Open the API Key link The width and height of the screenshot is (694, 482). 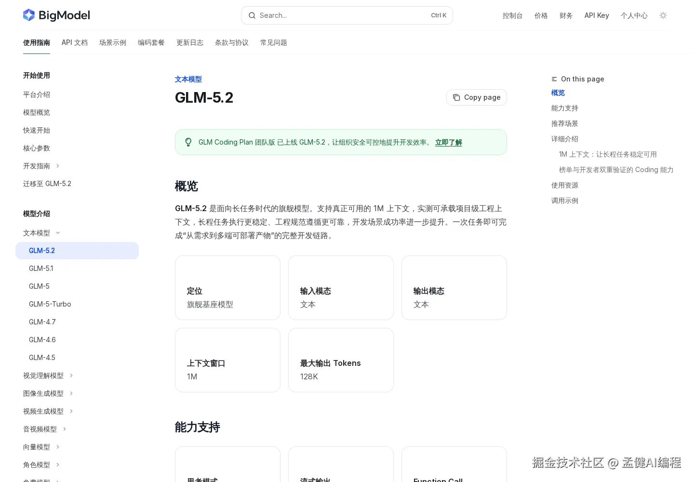(x=597, y=15)
